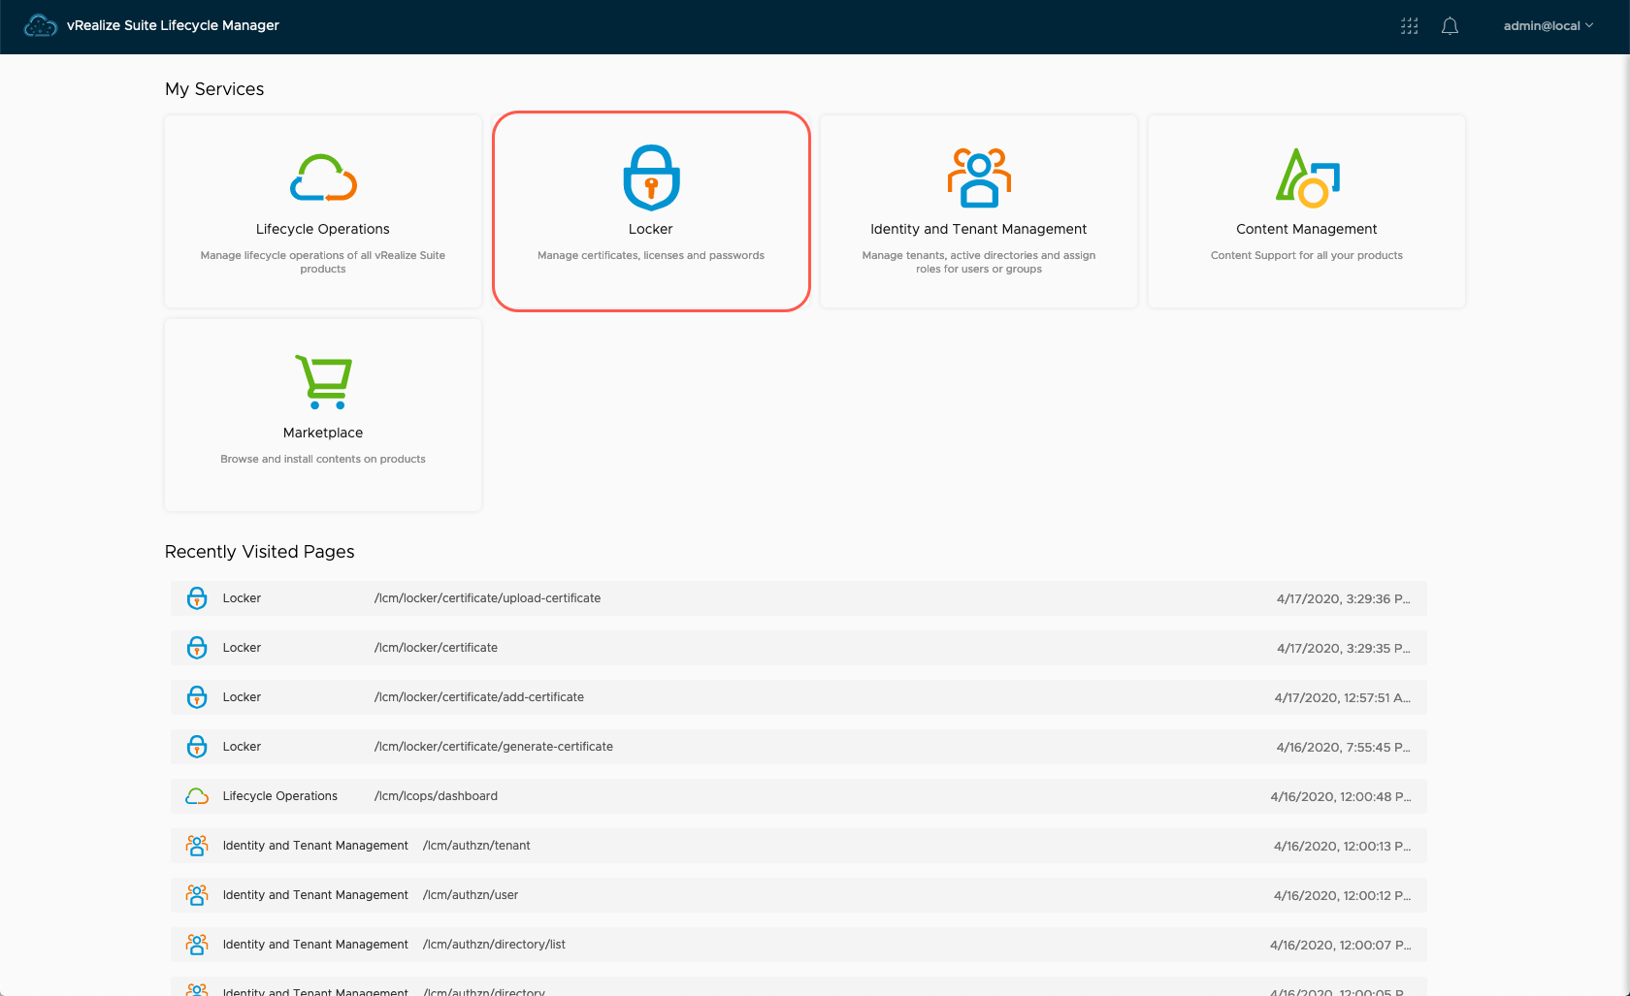Open Lifecycle Operations dashboard recent entry
Screen dimensions: 1630x996
click(436, 796)
